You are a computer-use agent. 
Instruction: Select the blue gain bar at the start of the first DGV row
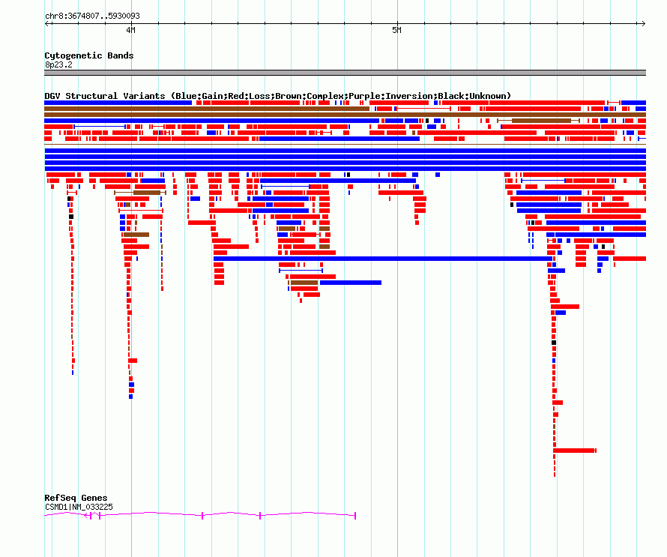click(x=118, y=103)
